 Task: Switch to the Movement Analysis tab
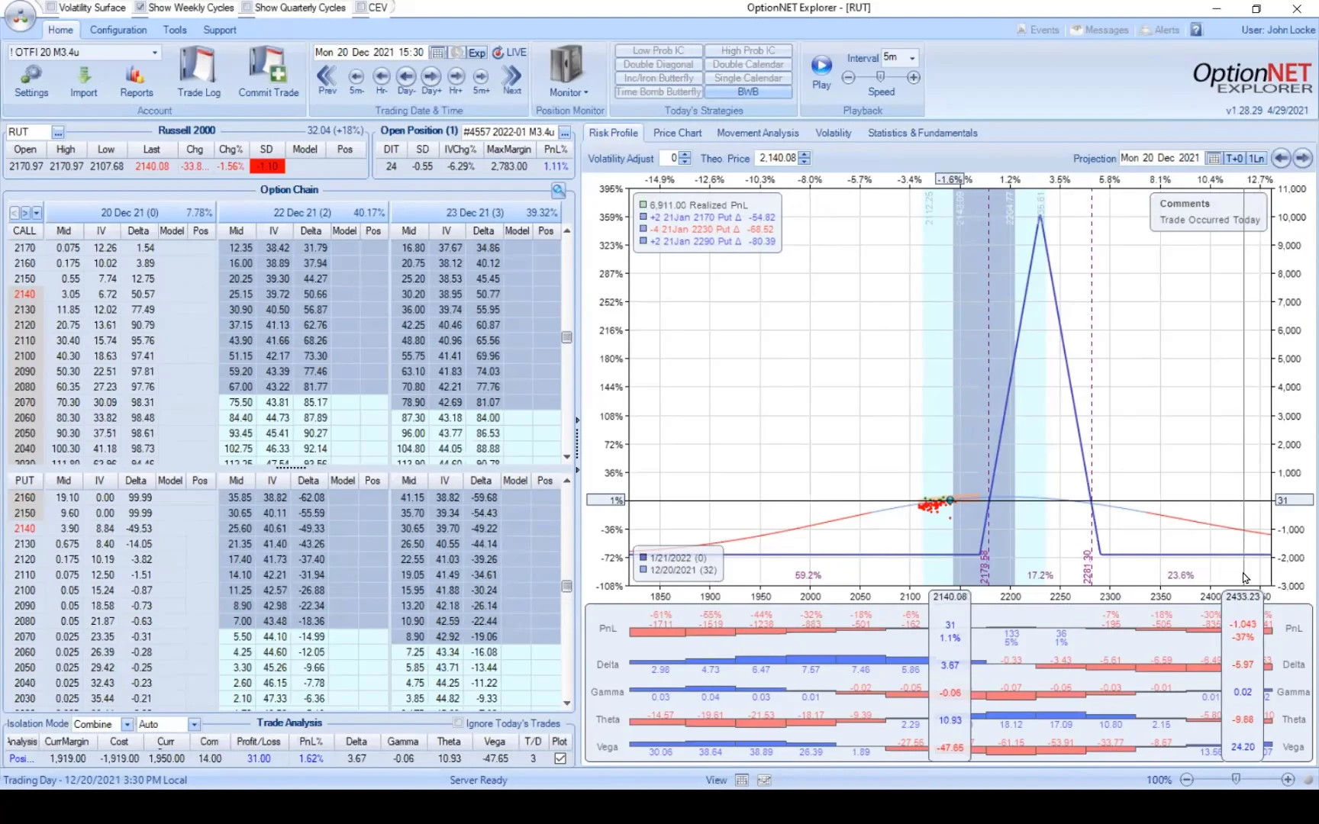758,133
